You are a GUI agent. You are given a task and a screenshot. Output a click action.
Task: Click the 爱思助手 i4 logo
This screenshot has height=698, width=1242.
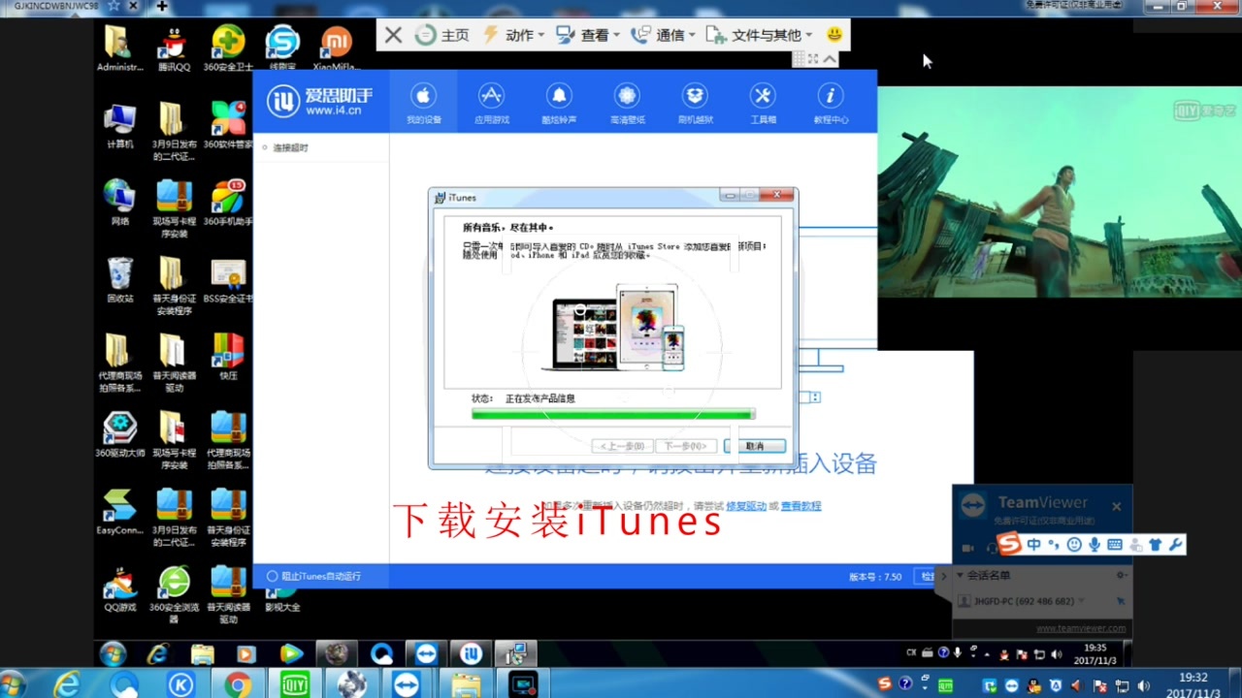tap(319, 101)
